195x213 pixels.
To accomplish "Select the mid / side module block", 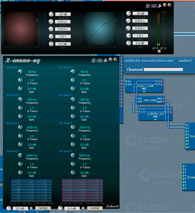I will [x=150, y=100].
